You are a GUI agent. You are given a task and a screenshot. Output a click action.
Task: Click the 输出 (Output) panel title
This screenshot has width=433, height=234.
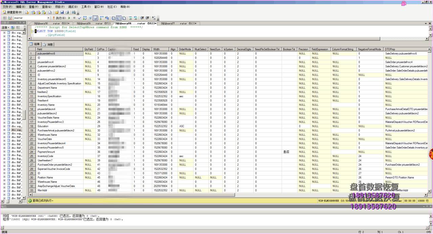pyautogui.click(x=4, y=206)
